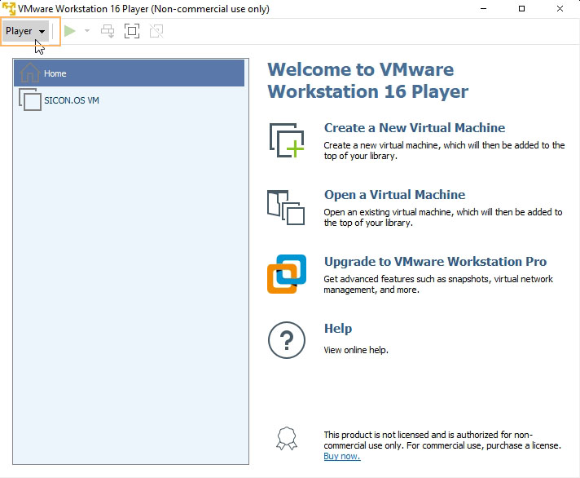Click the Unity mode toolbar icon
This screenshot has width=580, height=478.
[156, 31]
